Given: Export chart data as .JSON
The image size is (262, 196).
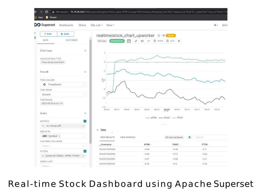Looking at the screenshot, I should coord(158,41).
